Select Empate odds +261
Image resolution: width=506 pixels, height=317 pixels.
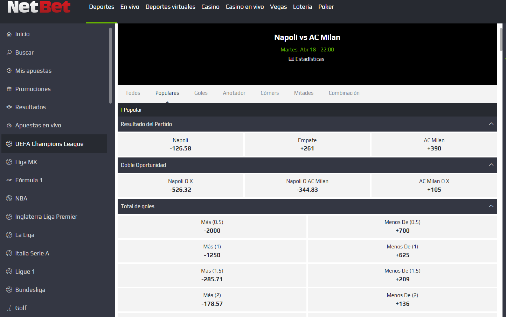tap(307, 145)
